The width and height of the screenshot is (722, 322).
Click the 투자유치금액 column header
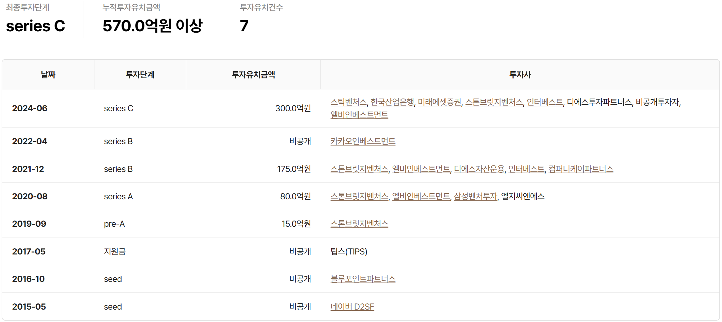click(x=253, y=75)
